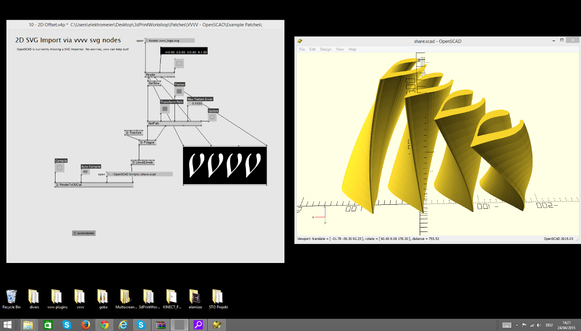Open the View menu in OpenSCAD
Viewport: 581px width, 331px height.
click(340, 49)
